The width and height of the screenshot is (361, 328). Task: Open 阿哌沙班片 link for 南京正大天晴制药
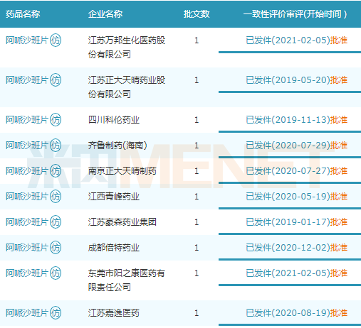27,171
